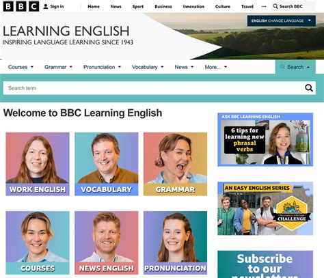Screen dimensions: 324x278
Task: Open the Business section
Action: 163,6
